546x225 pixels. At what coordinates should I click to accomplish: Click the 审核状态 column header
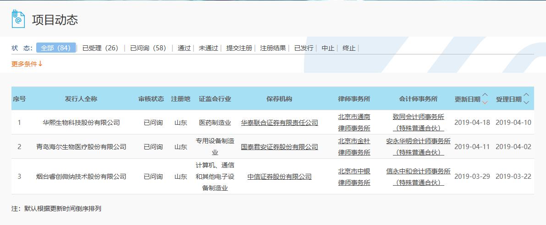click(x=151, y=99)
